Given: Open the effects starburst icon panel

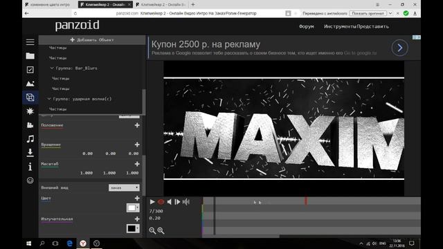Looking at the screenshot, I should 30,111.
